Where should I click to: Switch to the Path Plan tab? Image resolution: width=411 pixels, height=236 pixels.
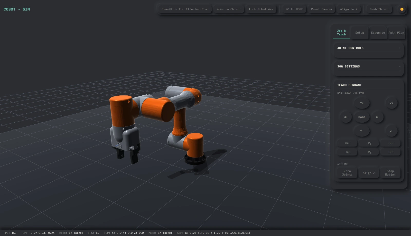point(396,33)
